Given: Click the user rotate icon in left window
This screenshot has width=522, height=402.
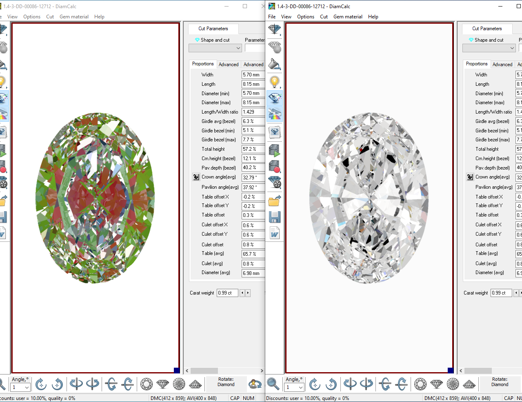Looking at the screenshot, I should [255, 384].
